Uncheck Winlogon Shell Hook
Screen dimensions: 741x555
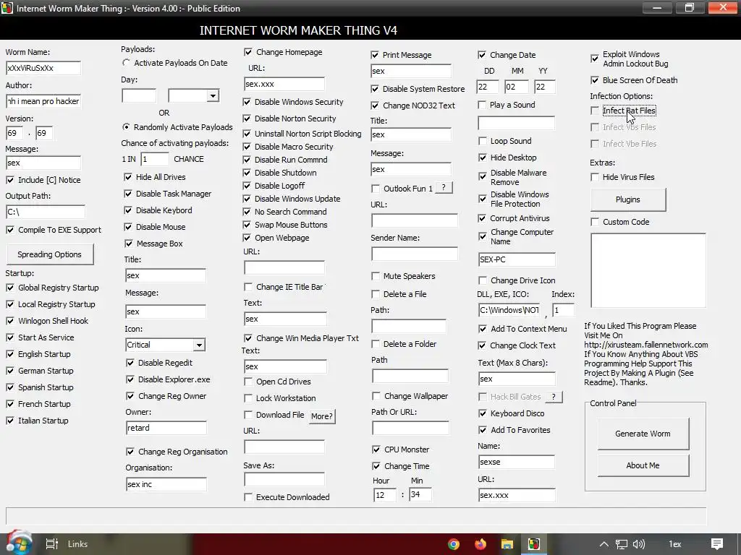pyautogui.click(x=10, y=321)
